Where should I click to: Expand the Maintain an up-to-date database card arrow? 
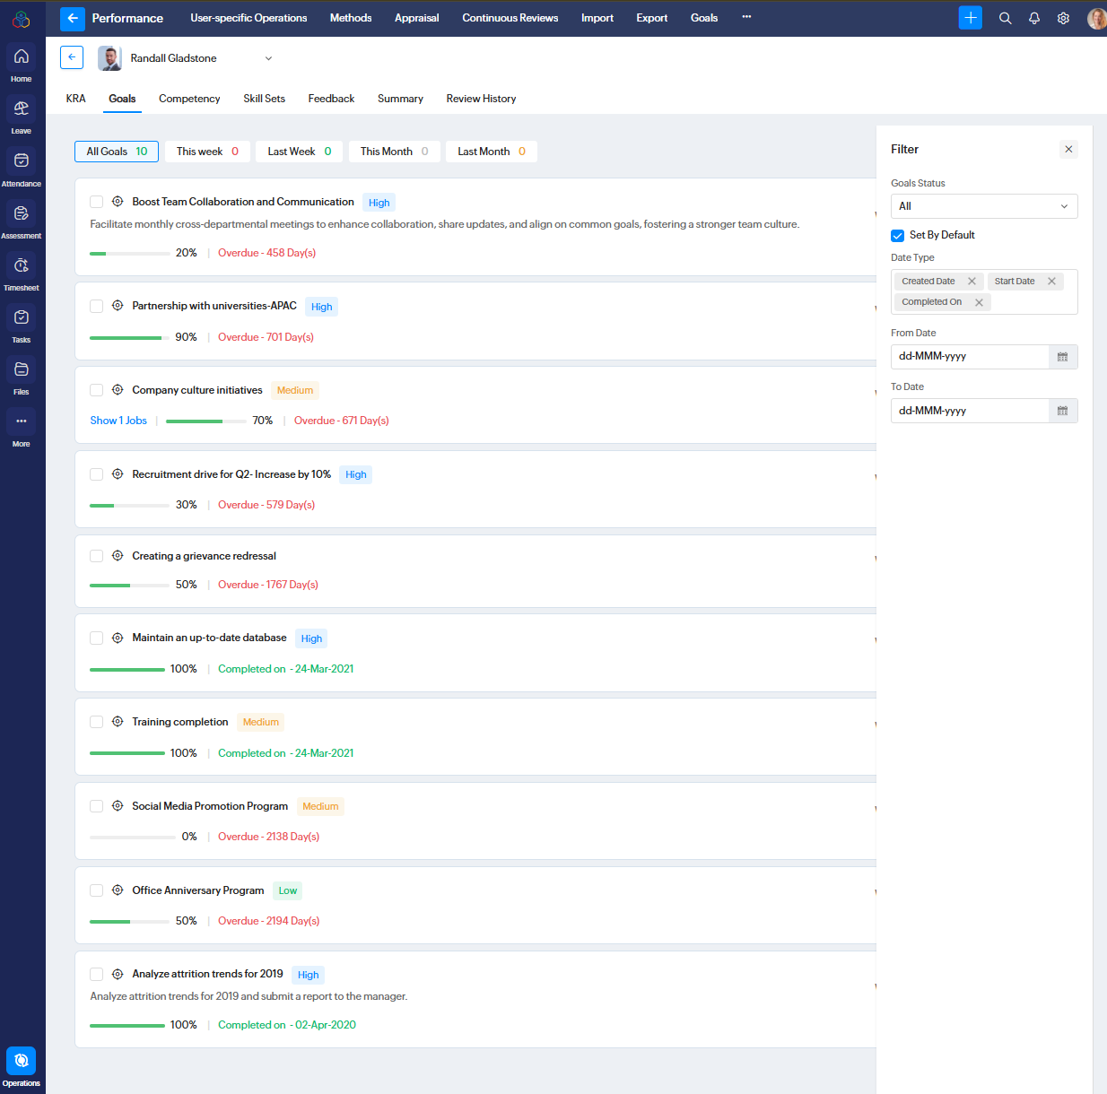point(875,639)
